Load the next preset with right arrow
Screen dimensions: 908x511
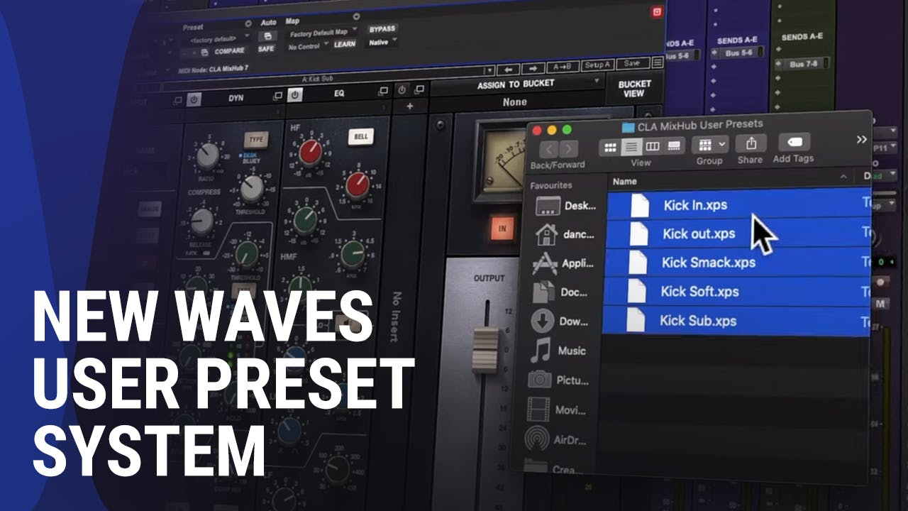(532, 69)
